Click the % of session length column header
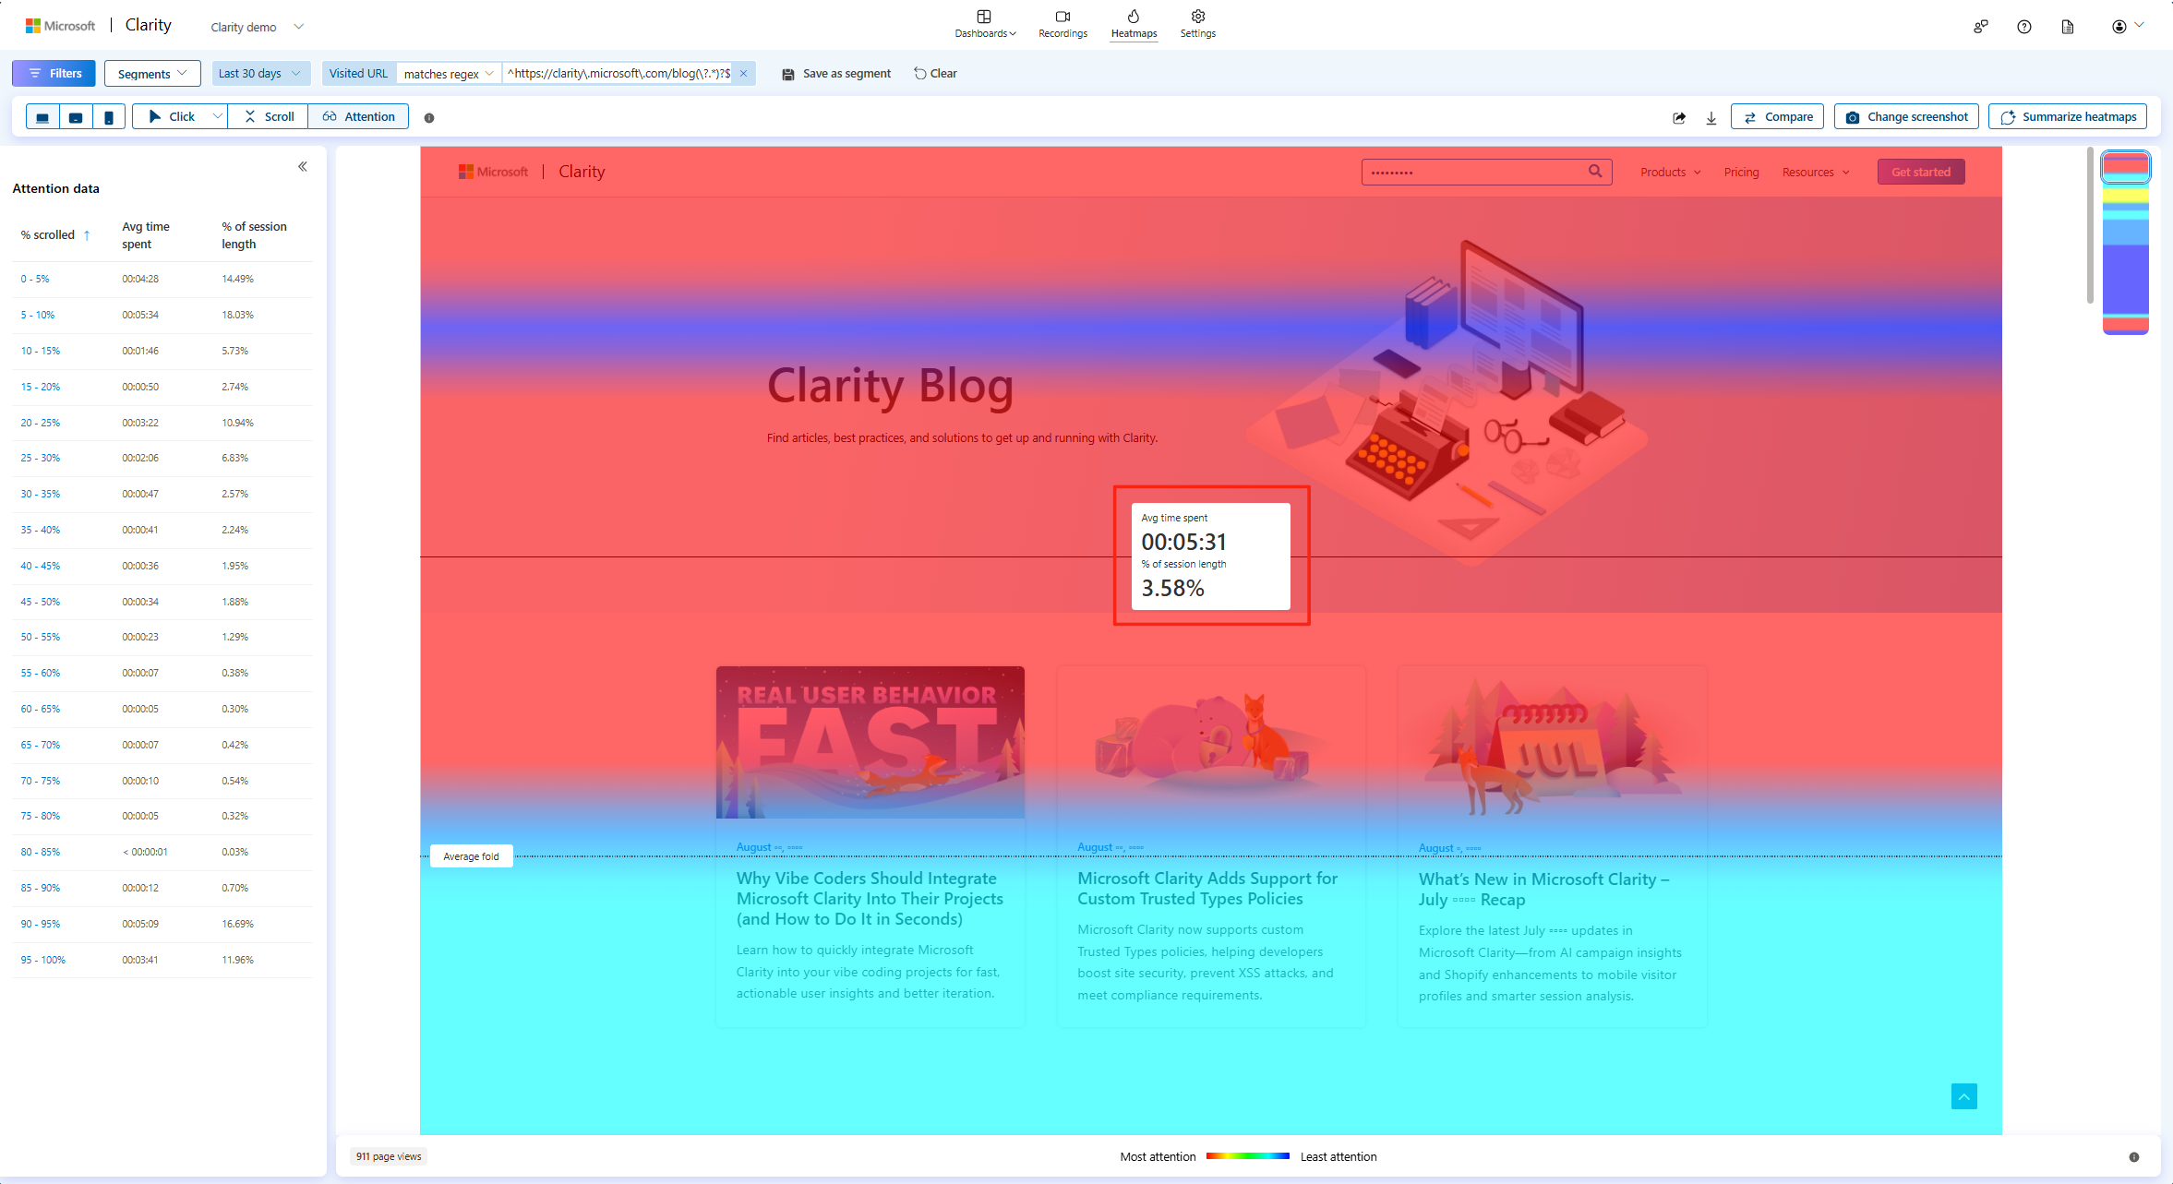2173x1184 pixels. click(x=254, y=235)
